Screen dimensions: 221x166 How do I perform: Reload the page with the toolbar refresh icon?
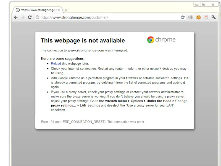[x=30, y=17]
